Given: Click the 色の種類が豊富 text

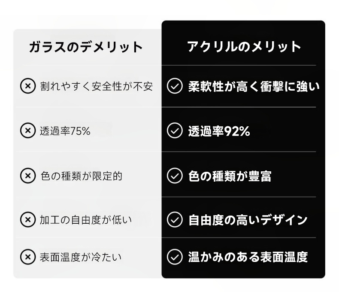Looking at the screenshot, I should coord(230,176).
